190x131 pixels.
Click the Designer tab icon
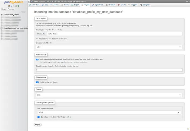click(x=141, y=5)
